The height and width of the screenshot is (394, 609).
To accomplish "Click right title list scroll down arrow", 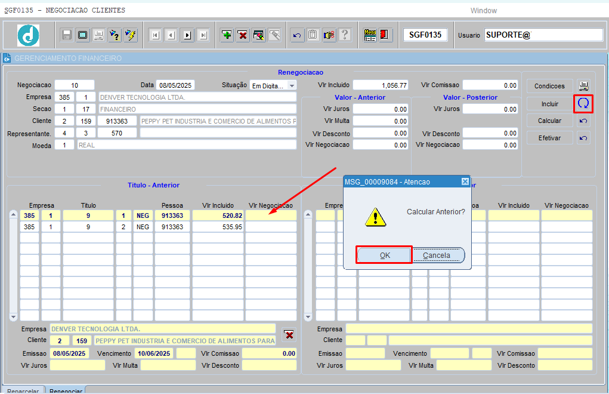I will point(308,316).
